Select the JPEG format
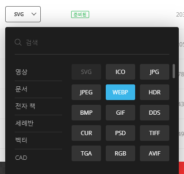 click(x=86, y=92)
